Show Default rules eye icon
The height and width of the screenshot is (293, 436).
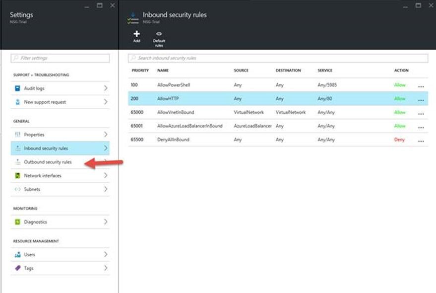click(x=159, y=34)
